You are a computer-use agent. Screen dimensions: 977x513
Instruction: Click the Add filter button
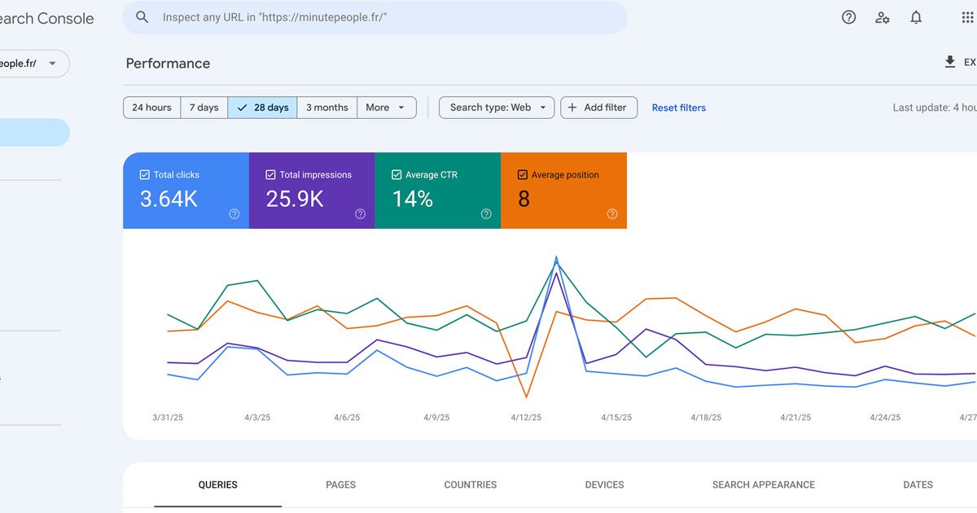pos(598,107)
